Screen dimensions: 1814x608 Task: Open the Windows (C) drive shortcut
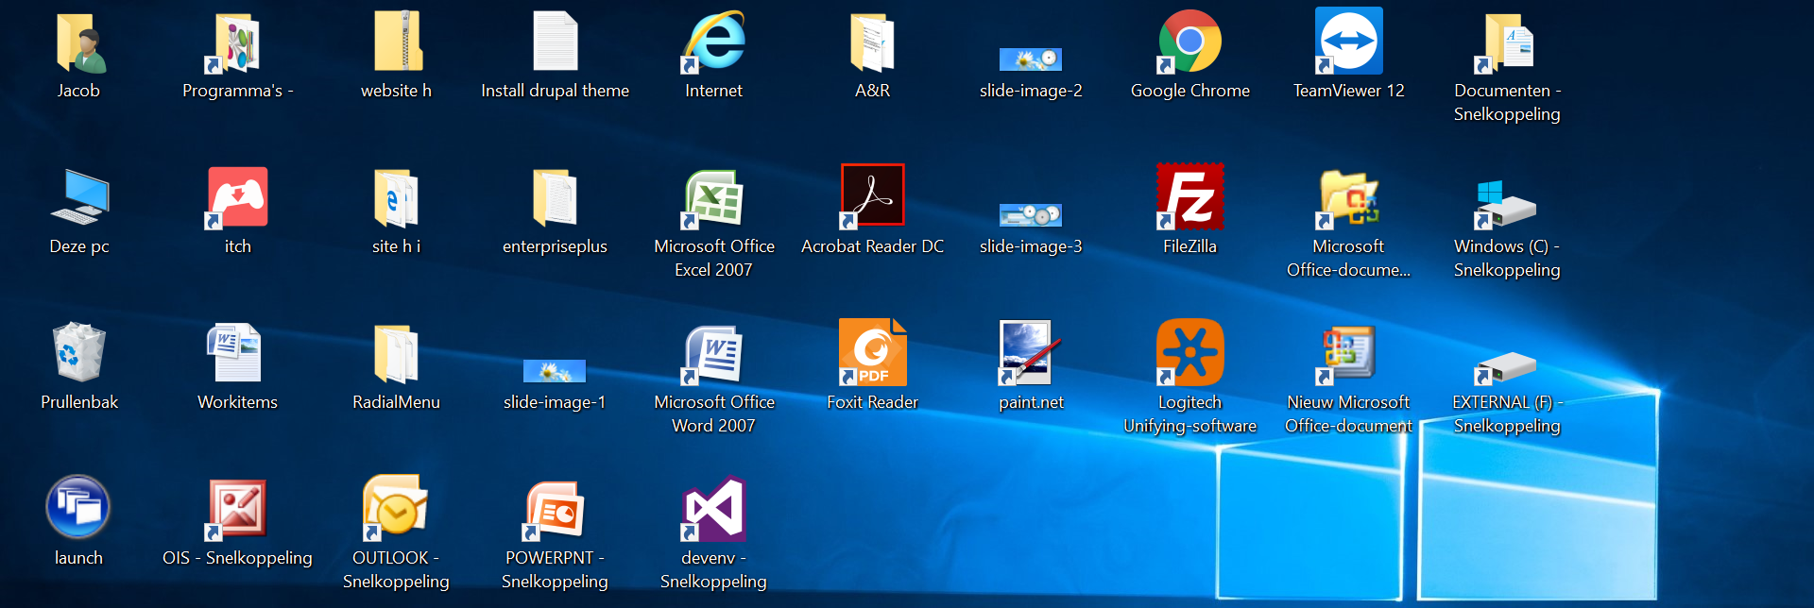point(1507,204)
